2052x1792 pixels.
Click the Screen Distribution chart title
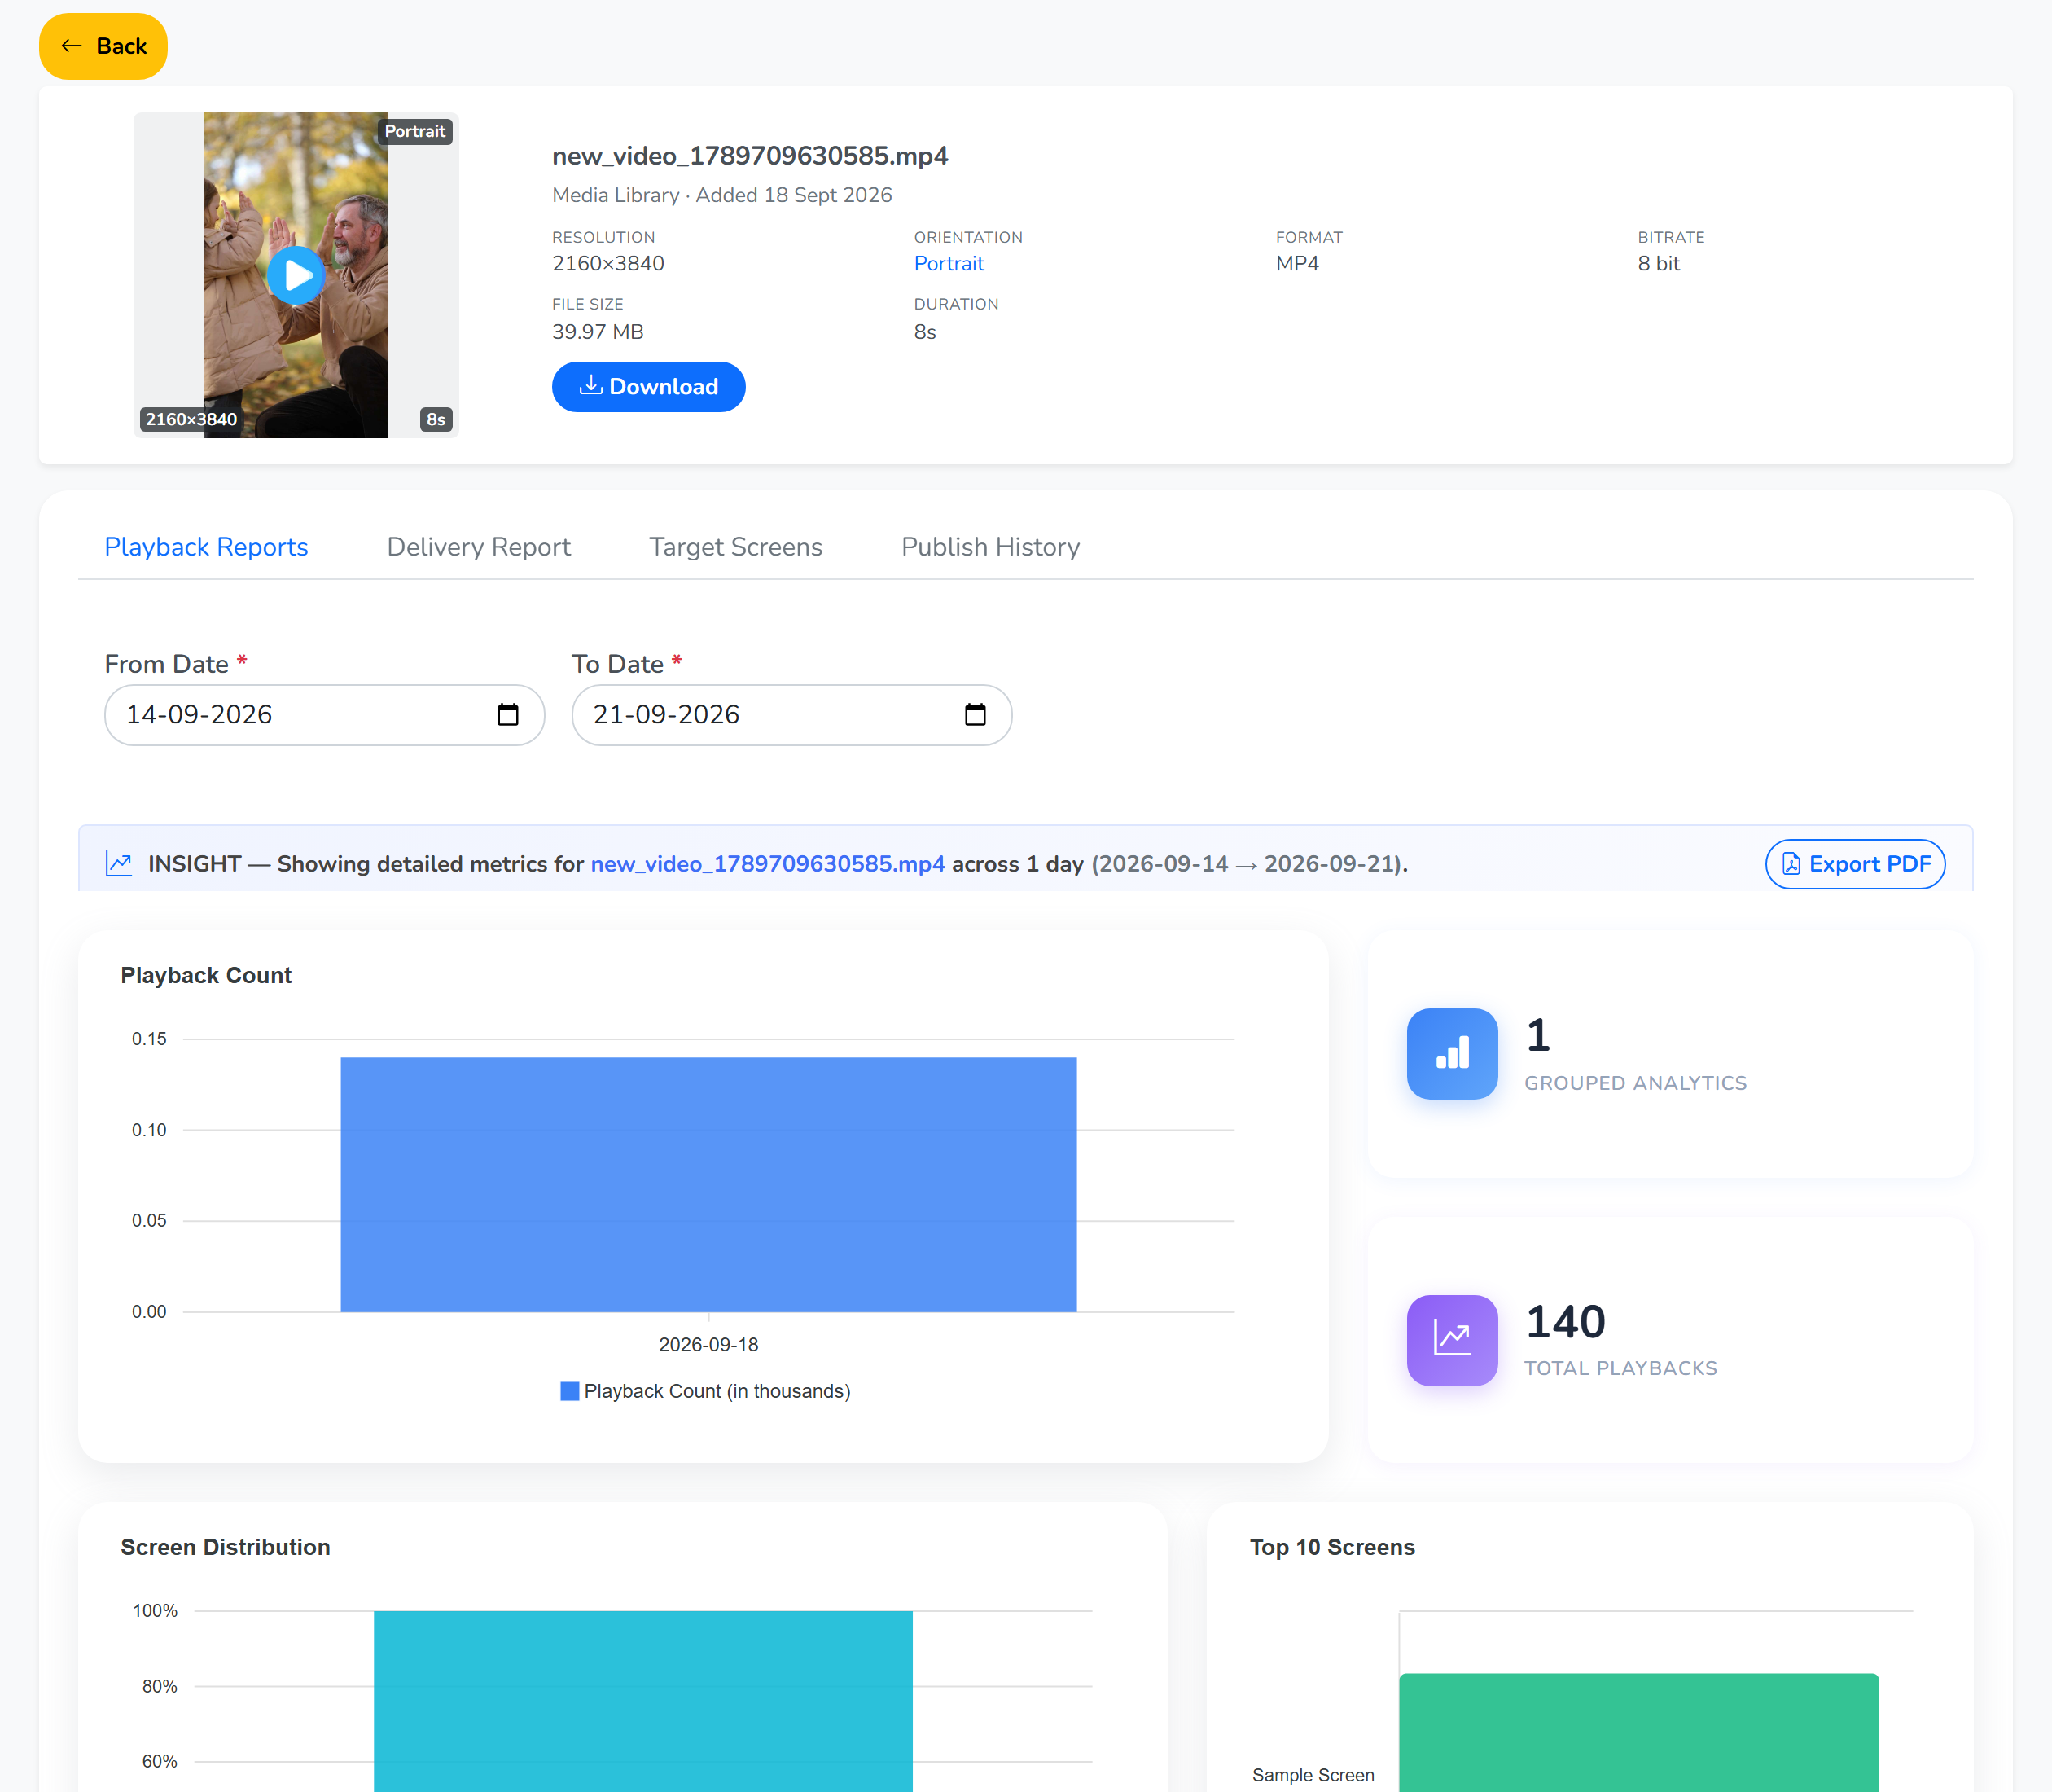(x=225, y=1547)
